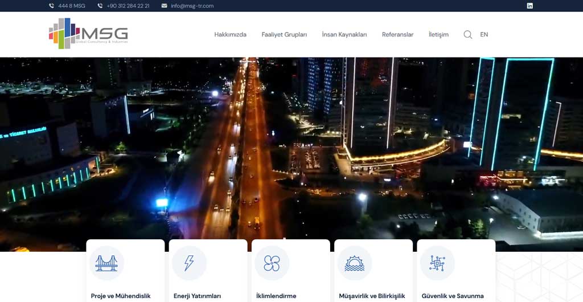Viewport: 583px width, 302px height.
Task: Open the Hakkımızda menu
Action: 231,35
